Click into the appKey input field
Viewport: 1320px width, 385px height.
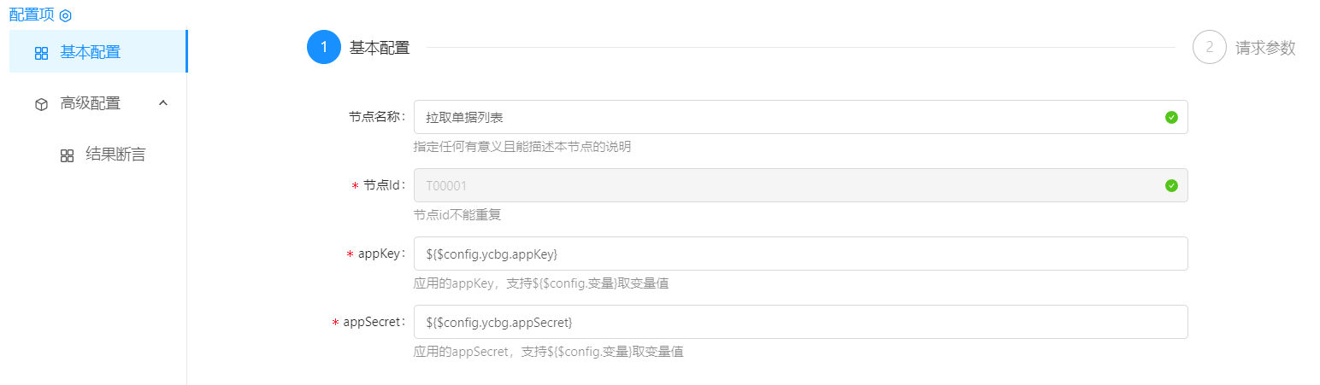point(800,254)
